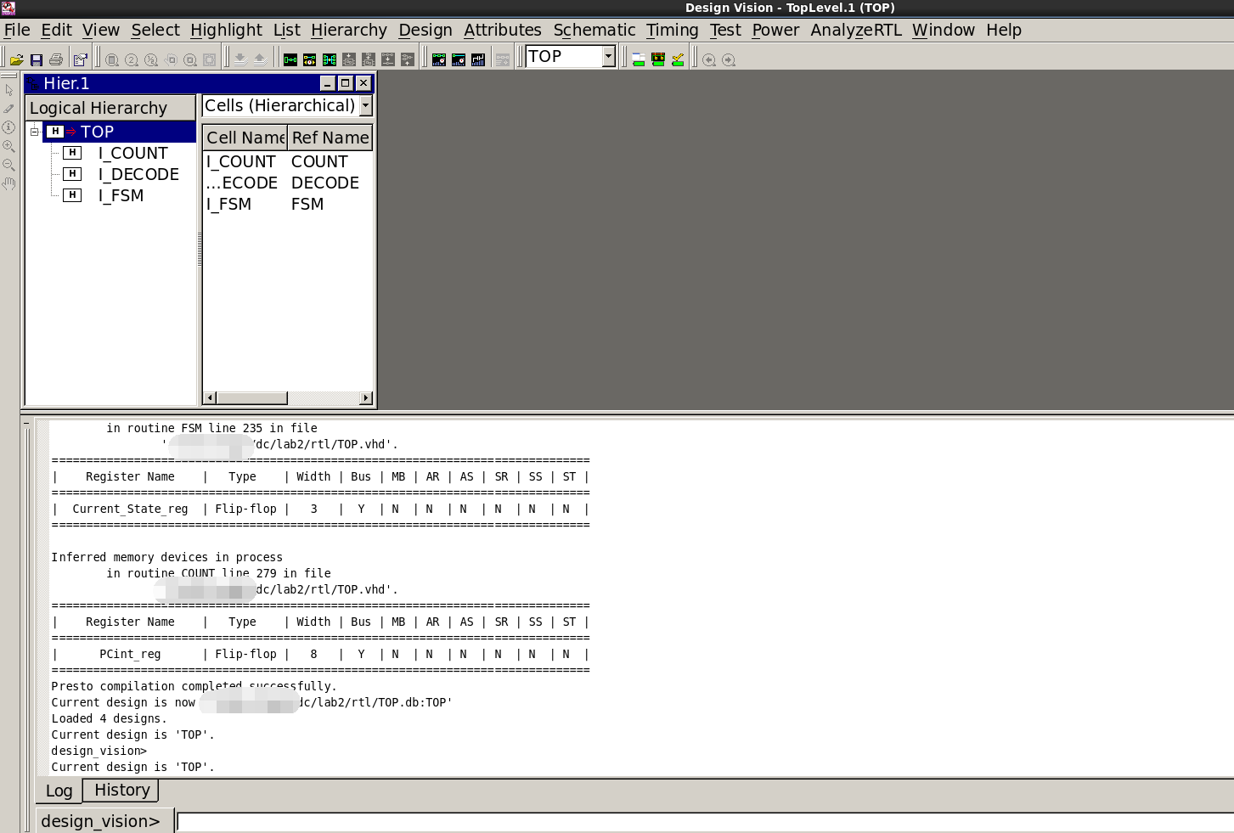Open the TOP design selector dropdown
This screenshot has height=833, width=1234.
(x=608, y=55)
